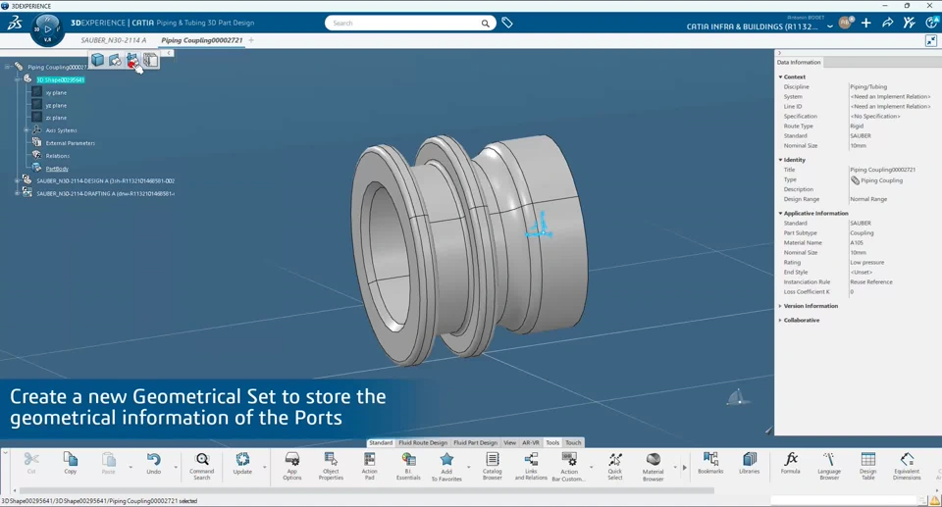Viewport: 942px width, 507px height.
Task: Click the Equivalent Dimensions tool
Action: [907, 466]
